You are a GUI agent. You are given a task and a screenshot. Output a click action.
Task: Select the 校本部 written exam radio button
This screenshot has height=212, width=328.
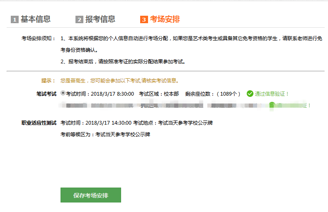click(63, 93)
